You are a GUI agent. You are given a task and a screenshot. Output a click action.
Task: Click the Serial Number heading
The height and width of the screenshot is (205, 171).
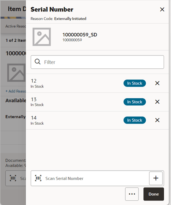pyautogui.click(x=52, y=10)
